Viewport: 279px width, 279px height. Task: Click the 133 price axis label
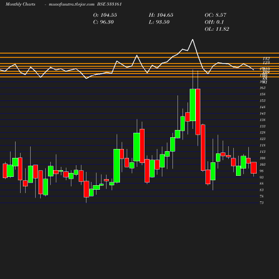click(262, 126)
